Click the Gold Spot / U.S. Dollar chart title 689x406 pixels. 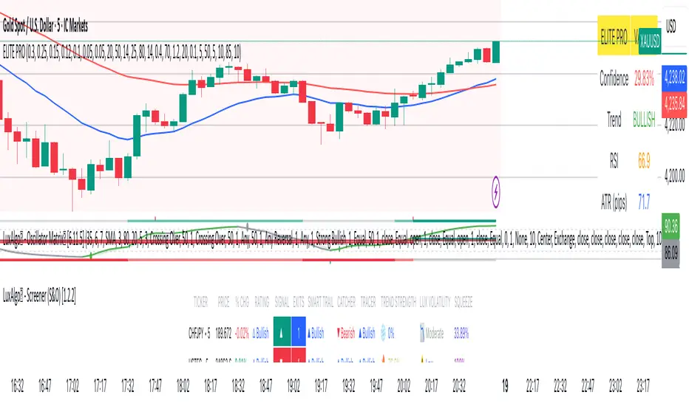click(45, 26)
